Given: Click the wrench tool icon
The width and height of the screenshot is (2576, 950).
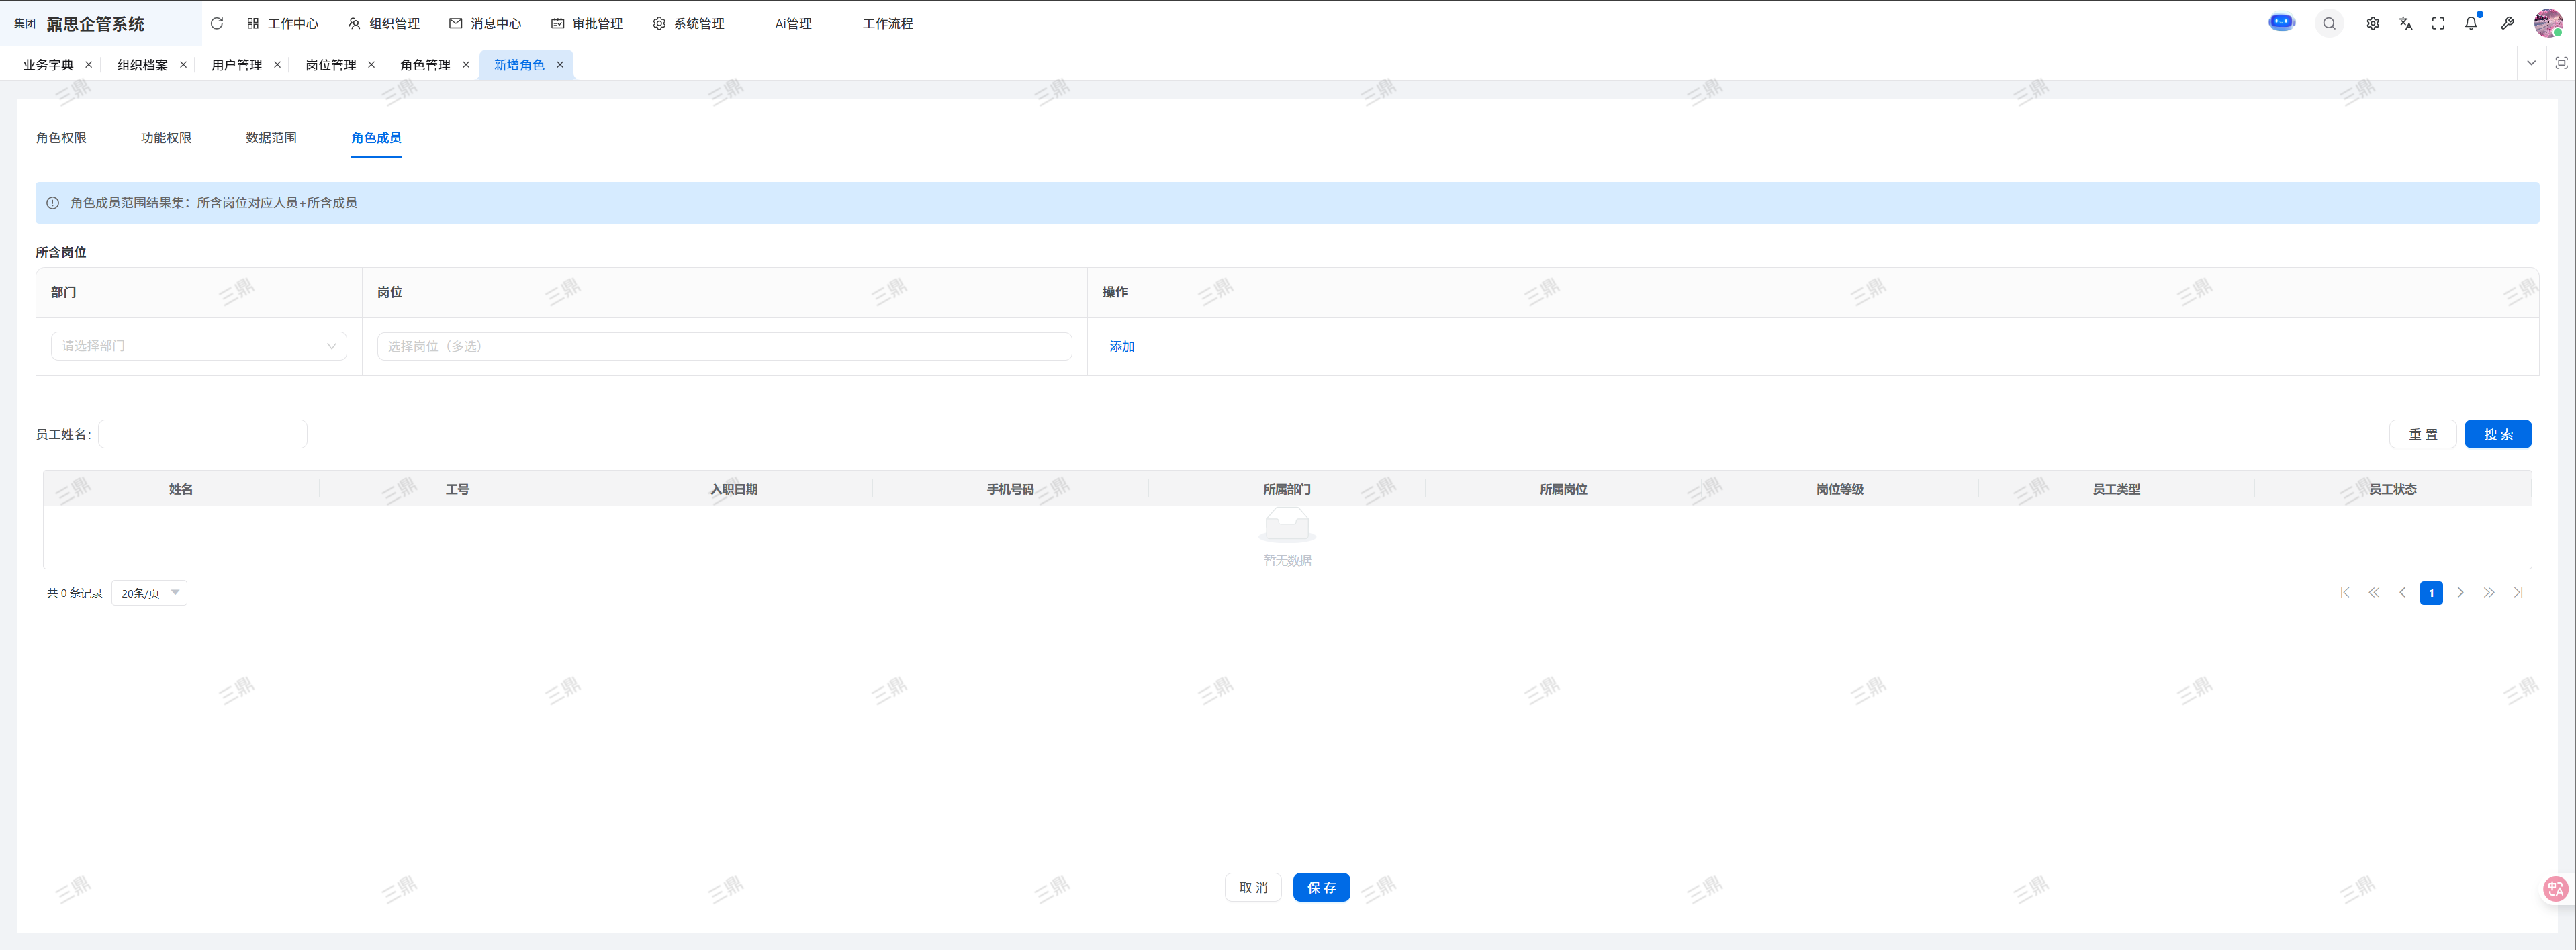Looking at the screenshot, I should click(x=2507, y=24).
